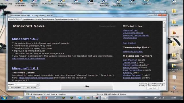184x103 pixels.
Task: Open the WinRAR taskbar icon
Action: tap(97, 98)
